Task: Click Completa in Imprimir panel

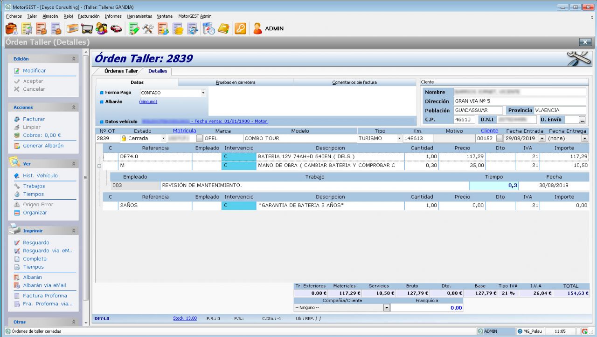Action: 35,259
